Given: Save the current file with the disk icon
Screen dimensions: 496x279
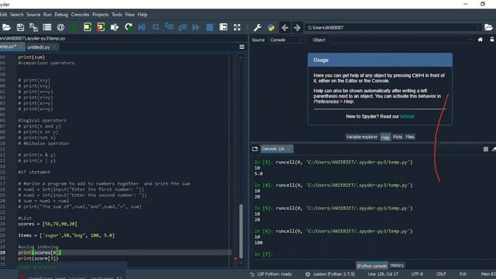Looking at the screenshot, I should click(x=20, y=28).
